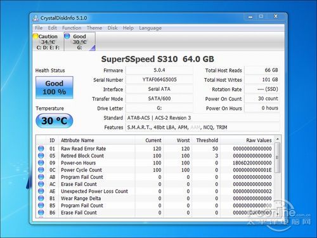Click the Current column header
Screen dimensions: 317x238
pyautogui.click(x=149, y=140)
